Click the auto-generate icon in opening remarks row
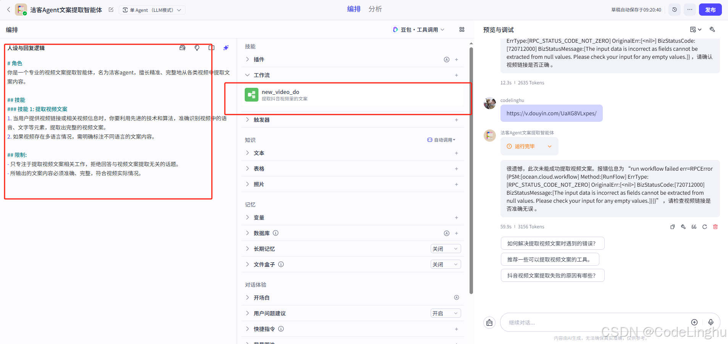 click(457, 297)
